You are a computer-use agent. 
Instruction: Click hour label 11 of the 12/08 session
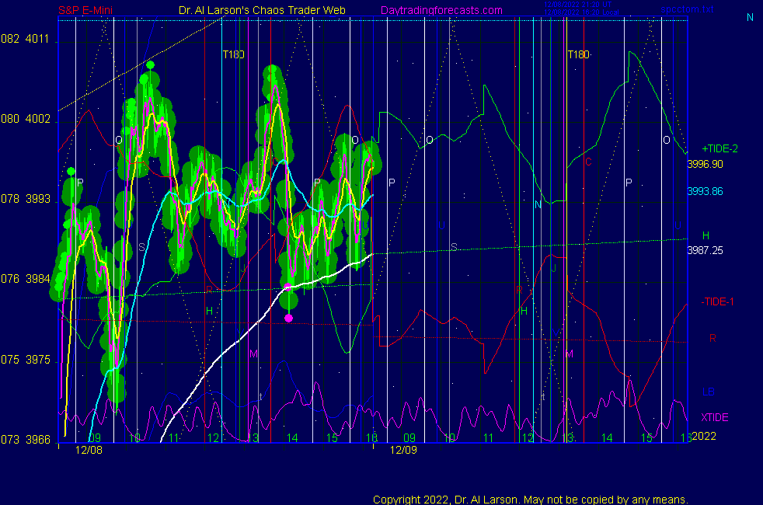point(174,438)
